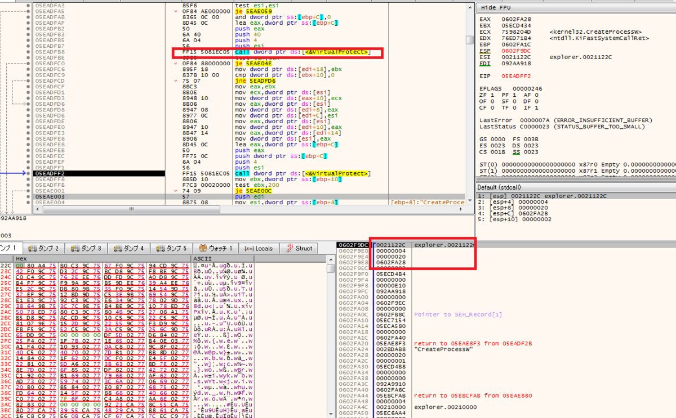Image resolution: width=676 pixels, height=418 pixels.
Task: Toggle breakpoint dot at address 05EADFF2
Action: [x=28, y=173]
